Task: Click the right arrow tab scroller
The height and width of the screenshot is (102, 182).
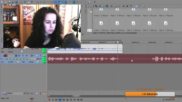Action: pos(90,30)
